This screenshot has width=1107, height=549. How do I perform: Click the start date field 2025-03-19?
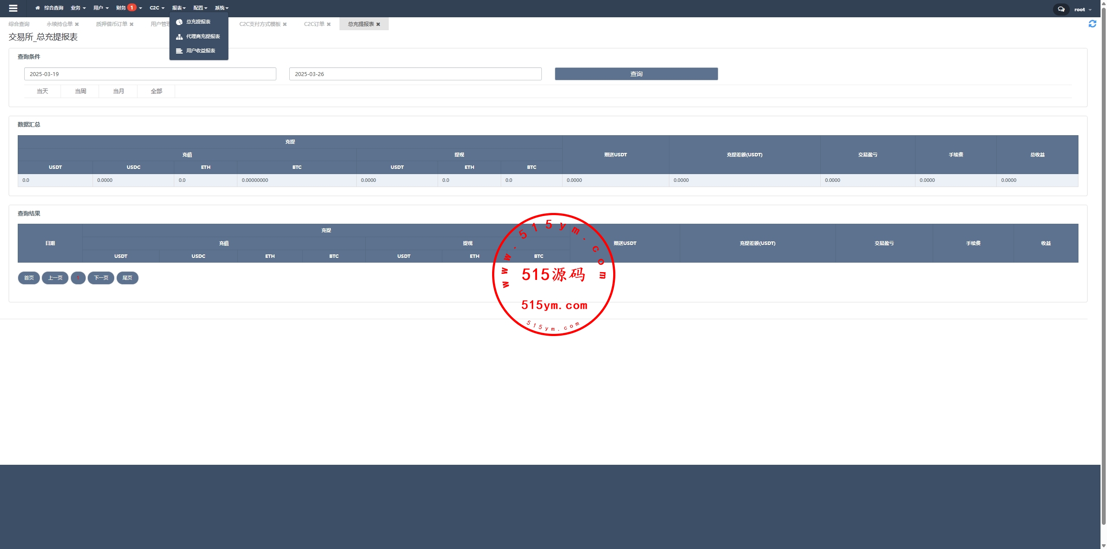[x=150, y=74]
